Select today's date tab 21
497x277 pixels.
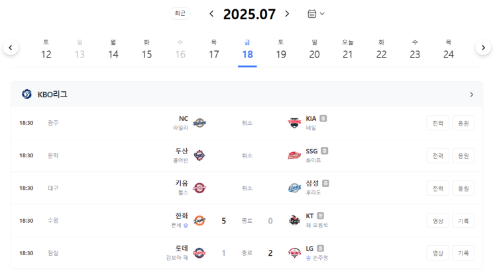point(348,50)
